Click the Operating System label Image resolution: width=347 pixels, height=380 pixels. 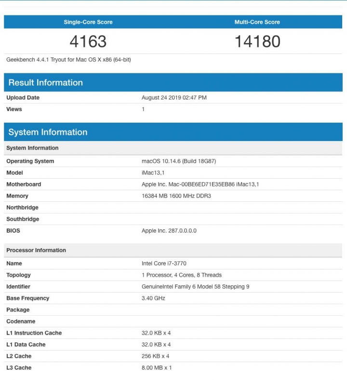pos(30,161)
